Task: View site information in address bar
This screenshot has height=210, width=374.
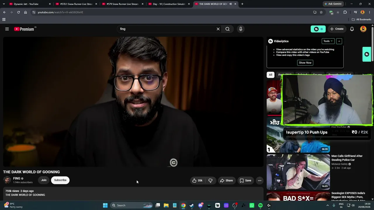Action: 34,12
